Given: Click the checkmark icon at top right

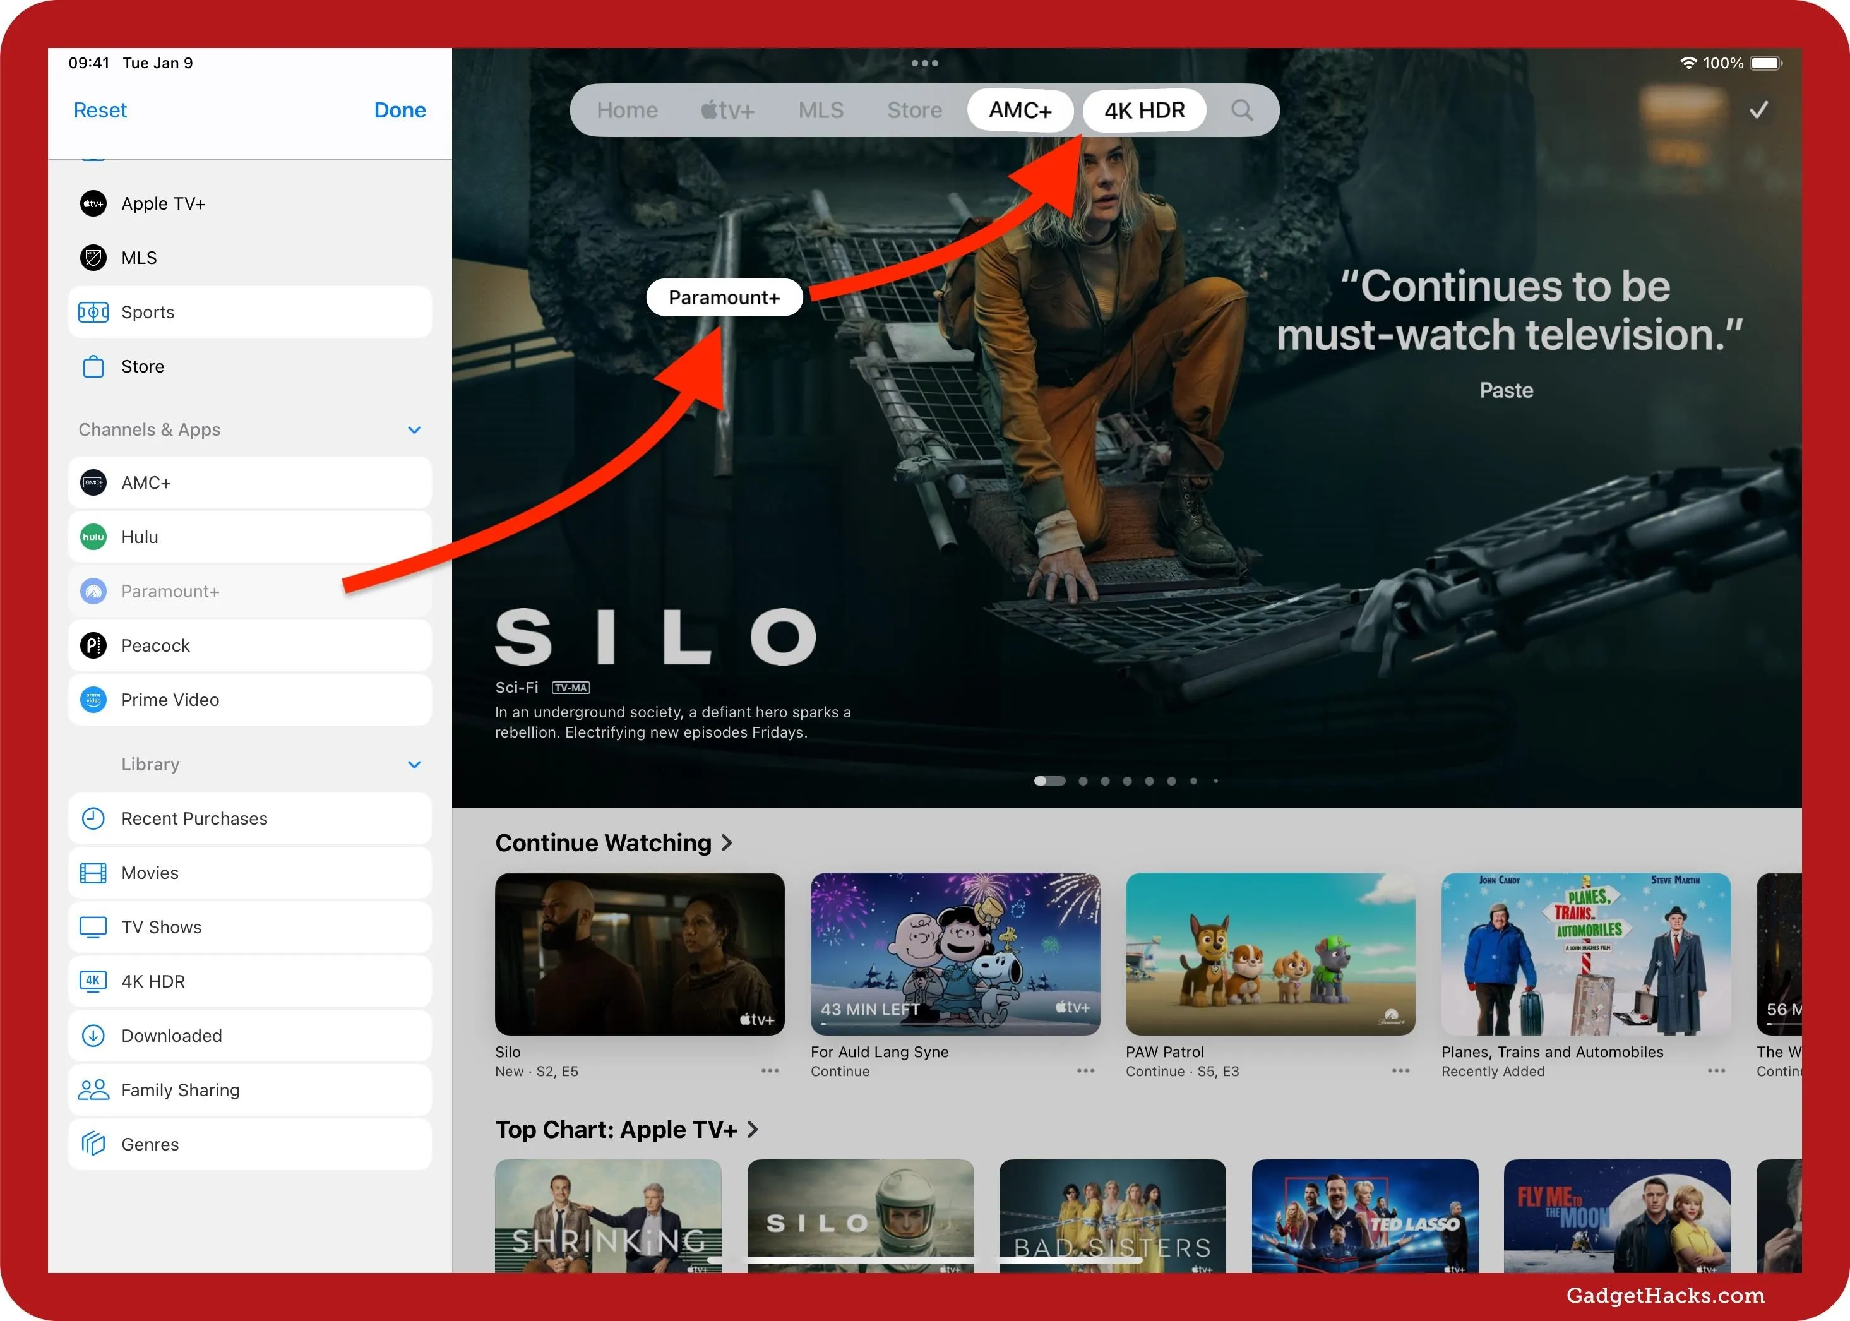Looking at the screenshot, I should [x=1759, y=111].
